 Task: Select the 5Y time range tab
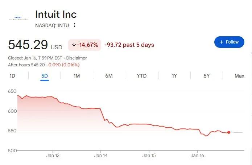(207, 76)
